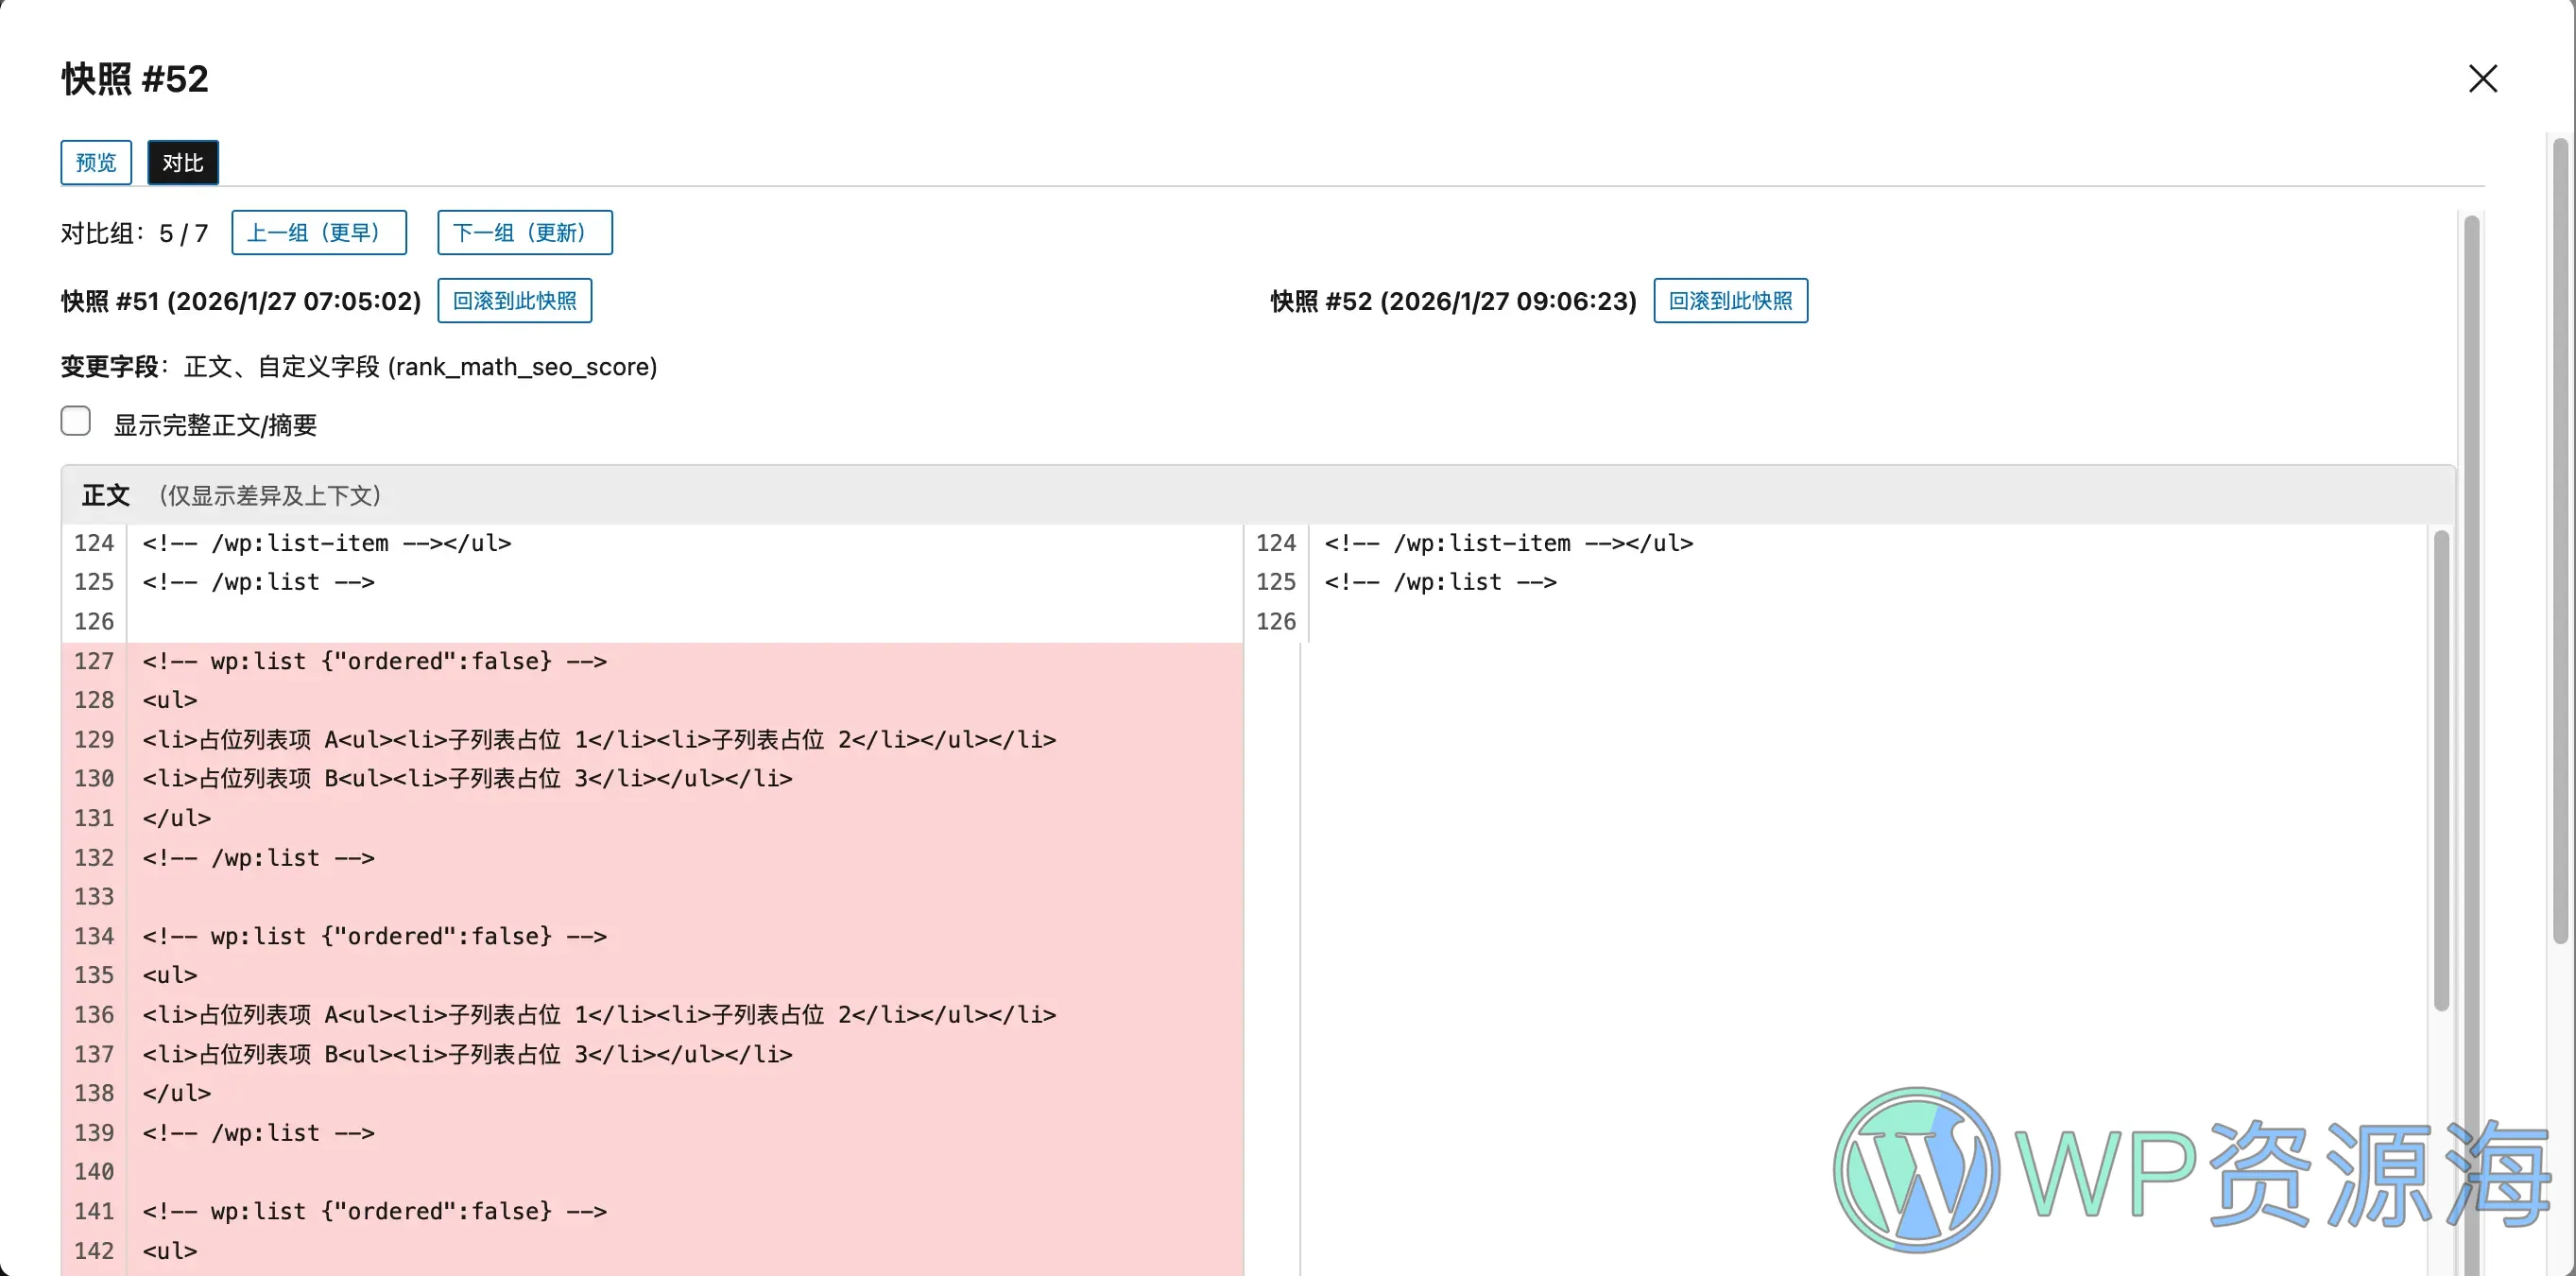Click the 快照 #52 dialog title
The height and width of the screenshot is (1276, 2576).
134,78
